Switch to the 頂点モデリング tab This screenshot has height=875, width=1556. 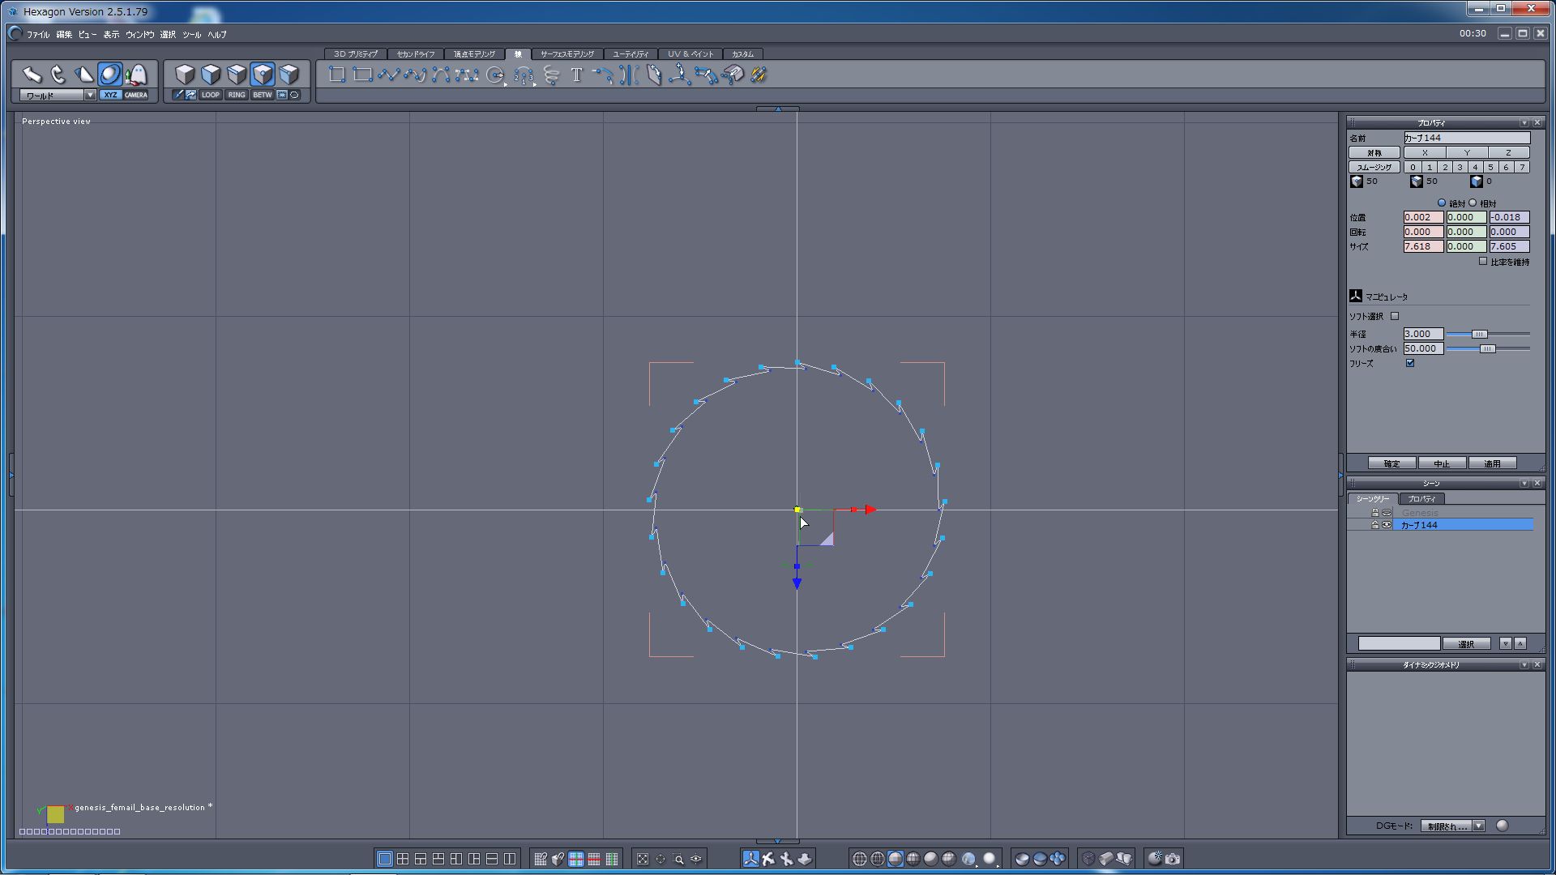[x=474, y=54]
